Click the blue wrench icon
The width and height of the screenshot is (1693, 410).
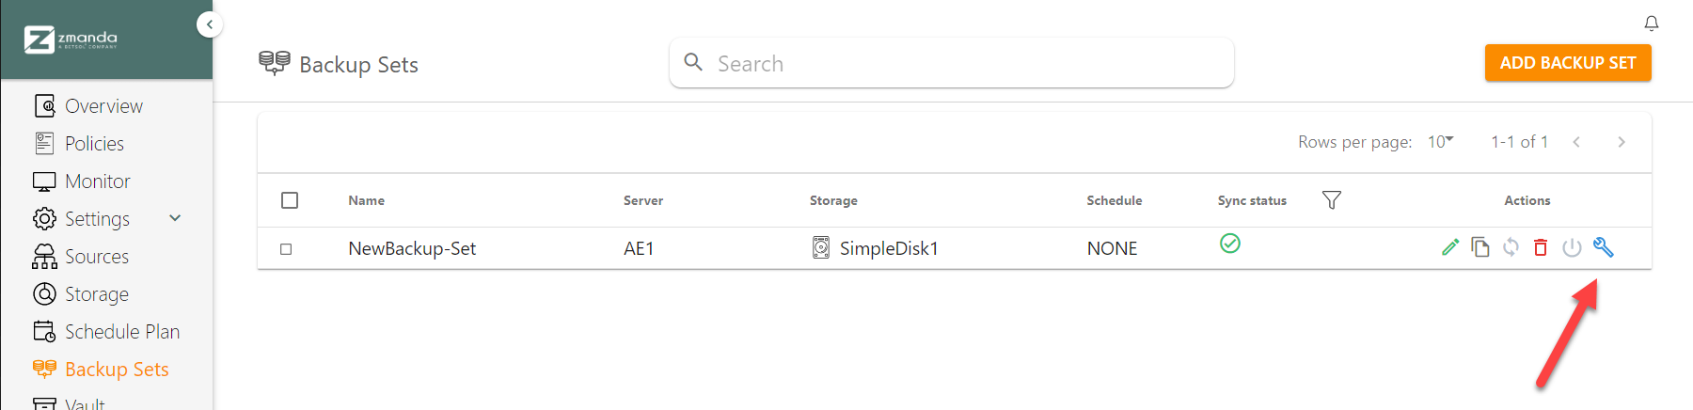coord(1604,247)
